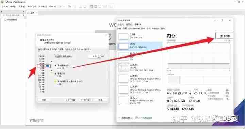Click the resource monitor icon beside the link

coord(136,118)
